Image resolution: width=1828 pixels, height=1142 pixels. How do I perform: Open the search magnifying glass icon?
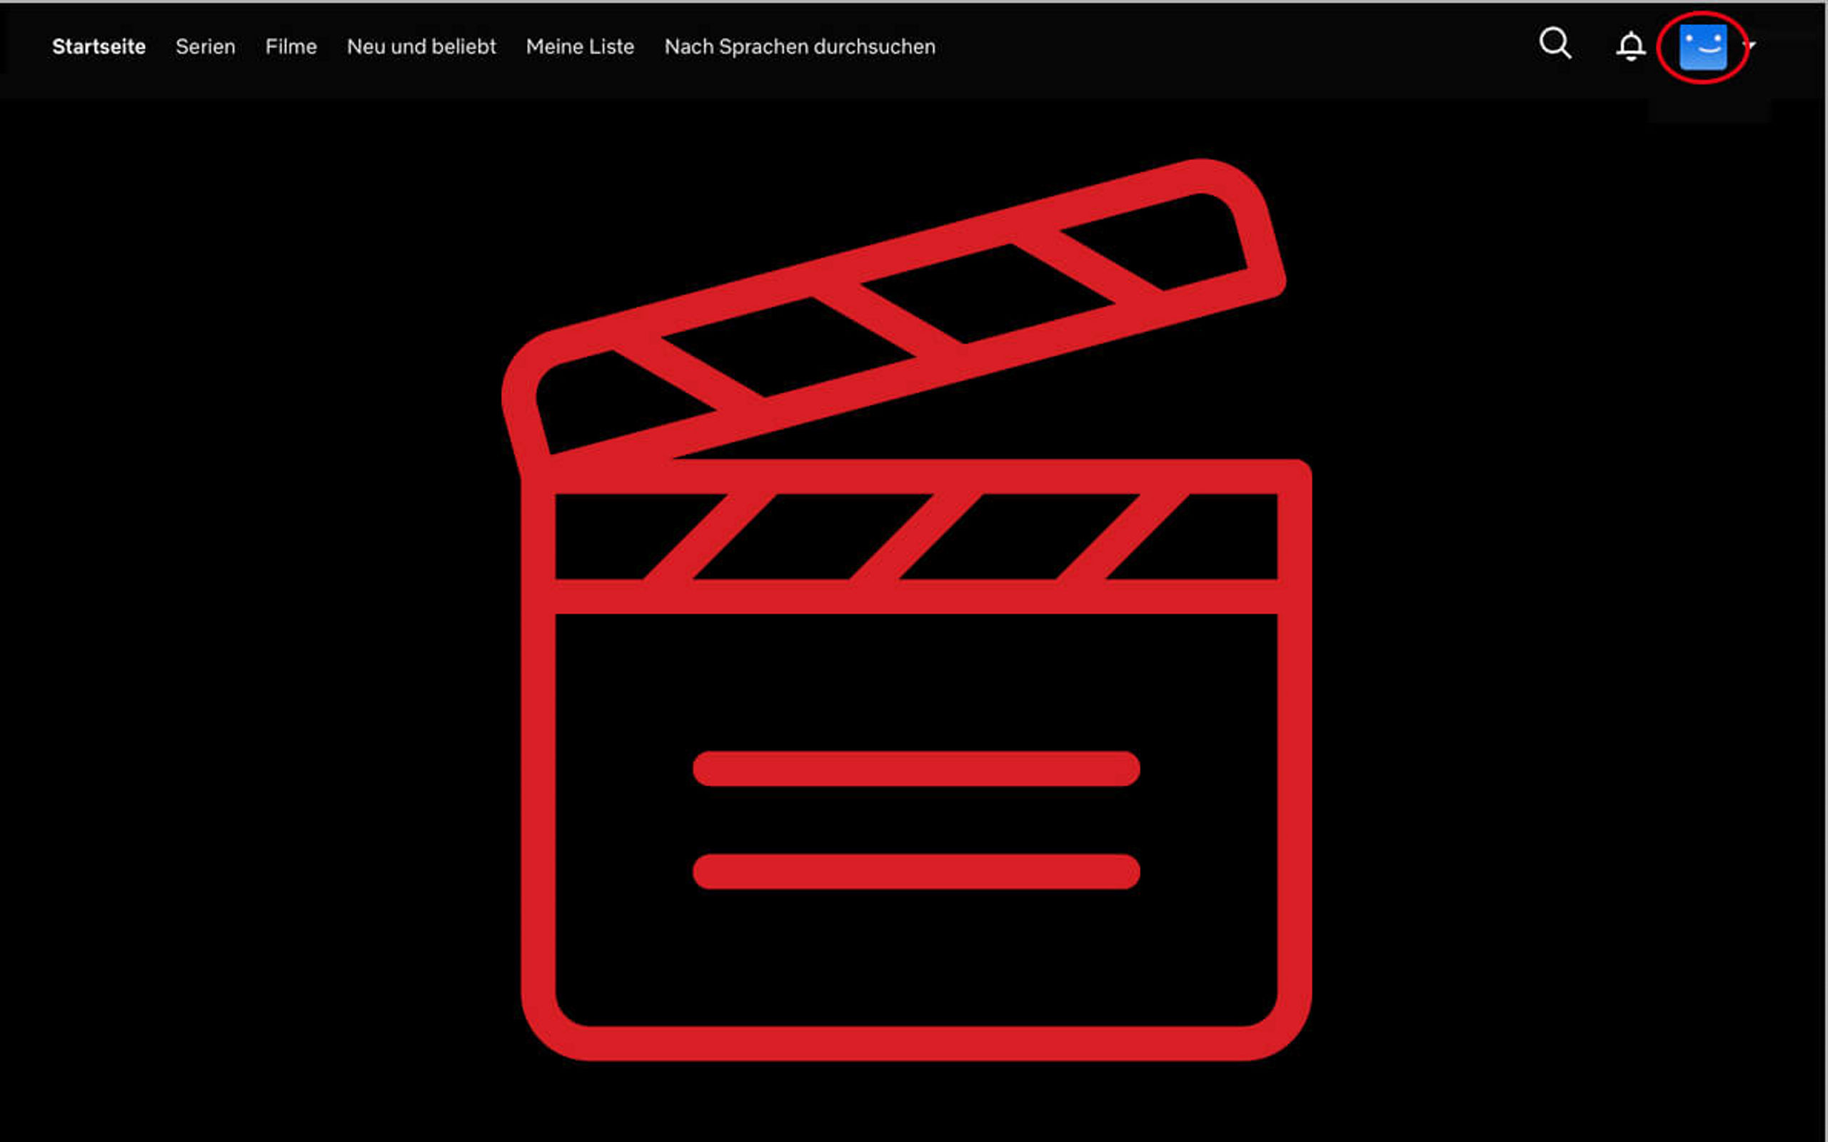(x=1555, y=44)
